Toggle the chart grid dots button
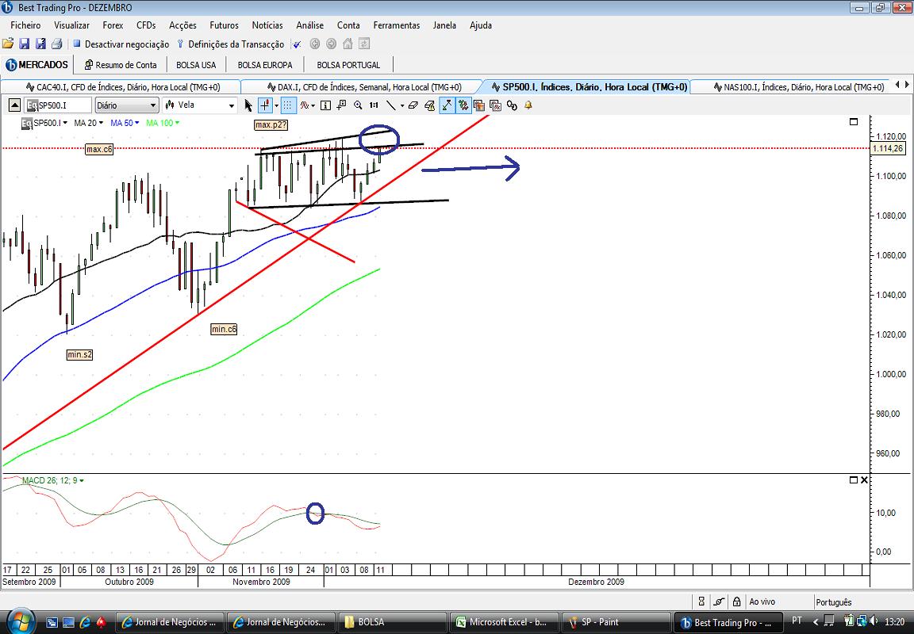914x634 pixels. [x=287, y=105]
